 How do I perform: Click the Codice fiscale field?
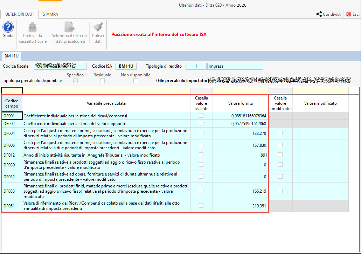pos(60,66)
